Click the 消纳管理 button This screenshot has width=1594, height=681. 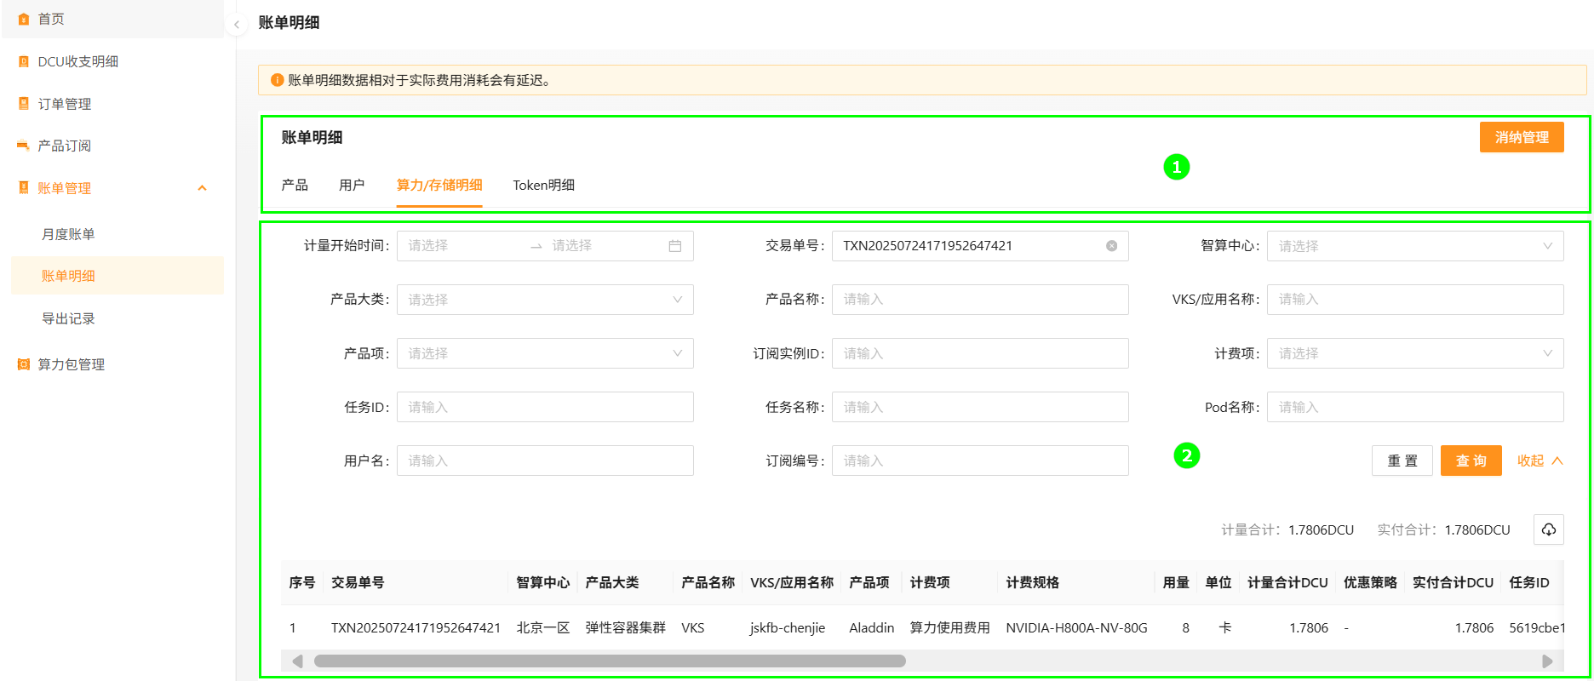[1521, 137]
